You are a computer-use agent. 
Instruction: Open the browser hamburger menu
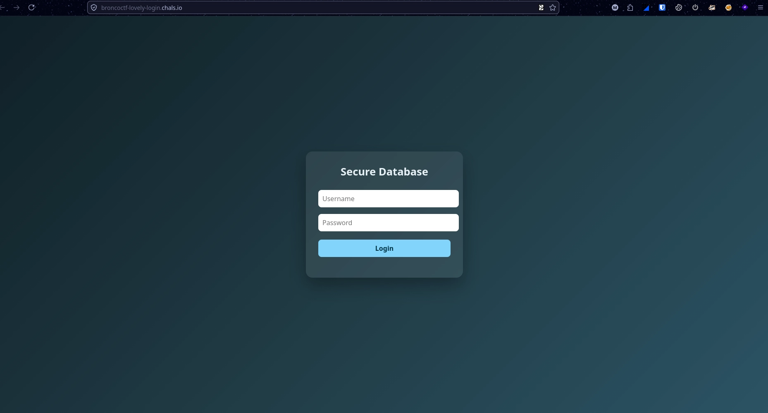(x=760, y=7)
